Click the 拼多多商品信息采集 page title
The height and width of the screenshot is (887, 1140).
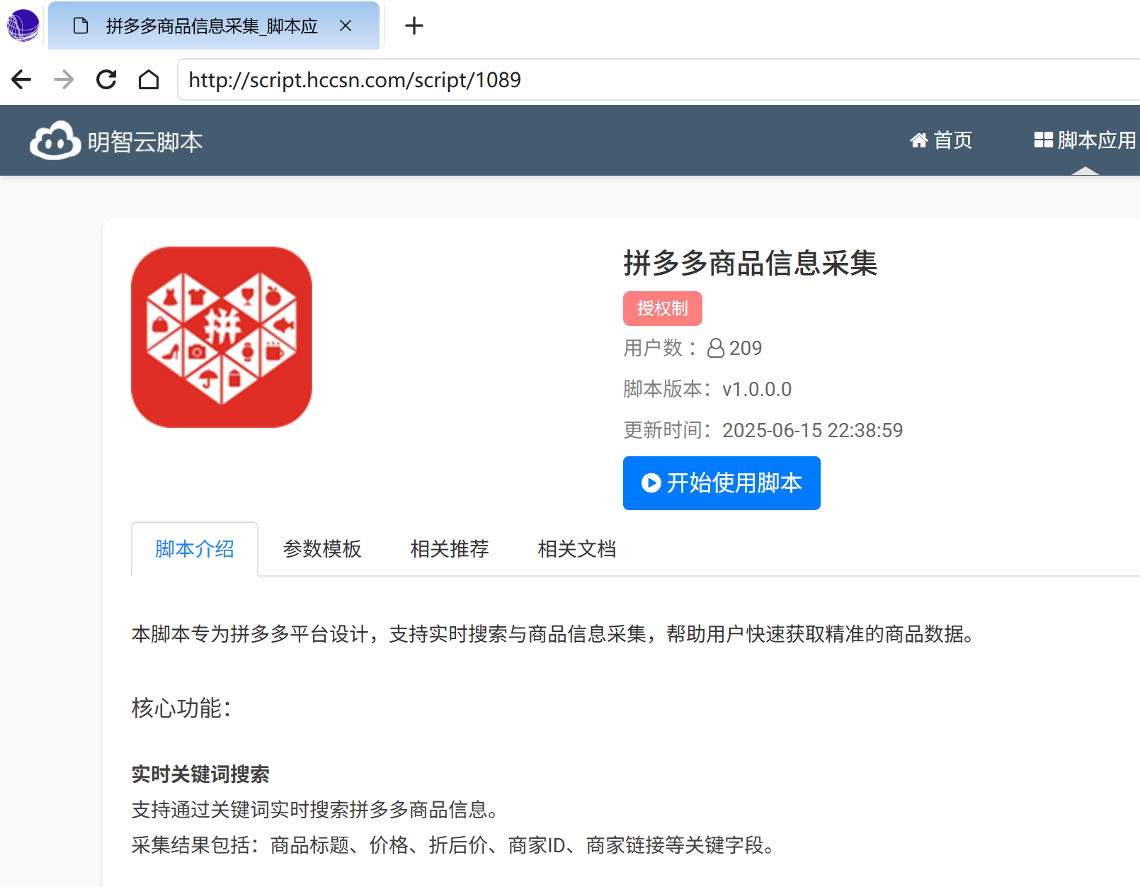[x=751, y=264]
